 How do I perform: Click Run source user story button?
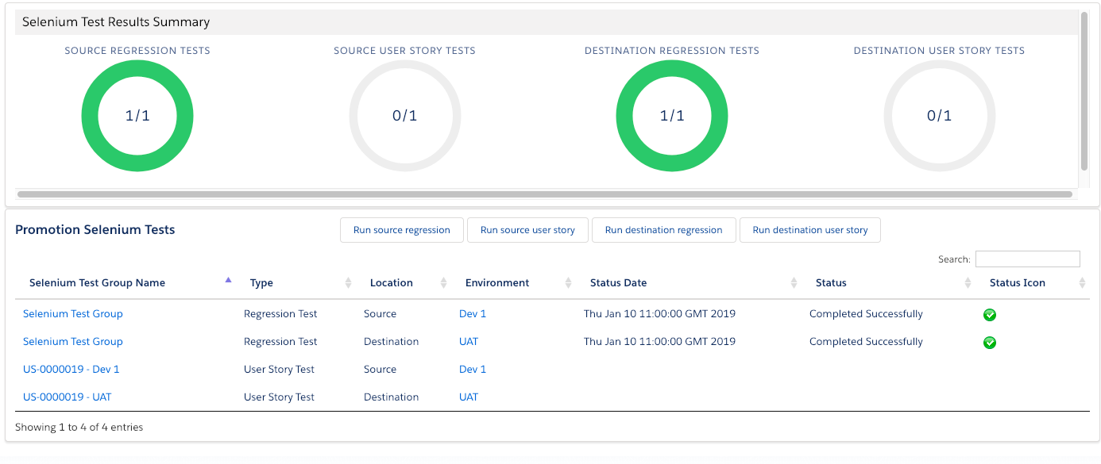pos(527,230)
